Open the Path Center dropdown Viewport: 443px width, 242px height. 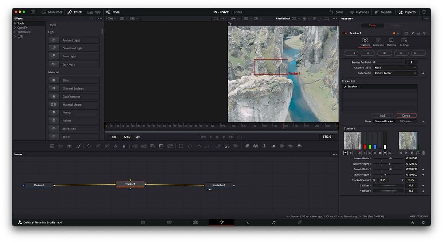click(395, 73)
